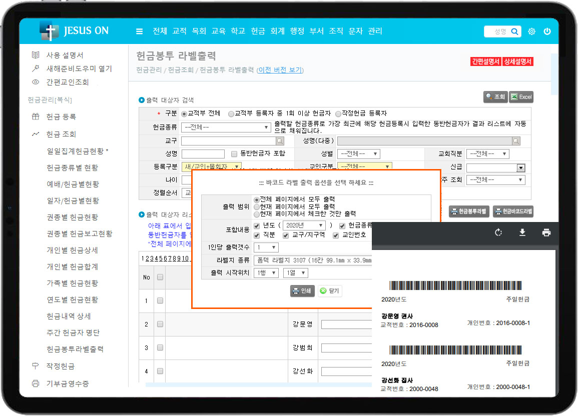Click the 성명 input field
The height and width of the screenshot is (416, 578).
(203, 154)
